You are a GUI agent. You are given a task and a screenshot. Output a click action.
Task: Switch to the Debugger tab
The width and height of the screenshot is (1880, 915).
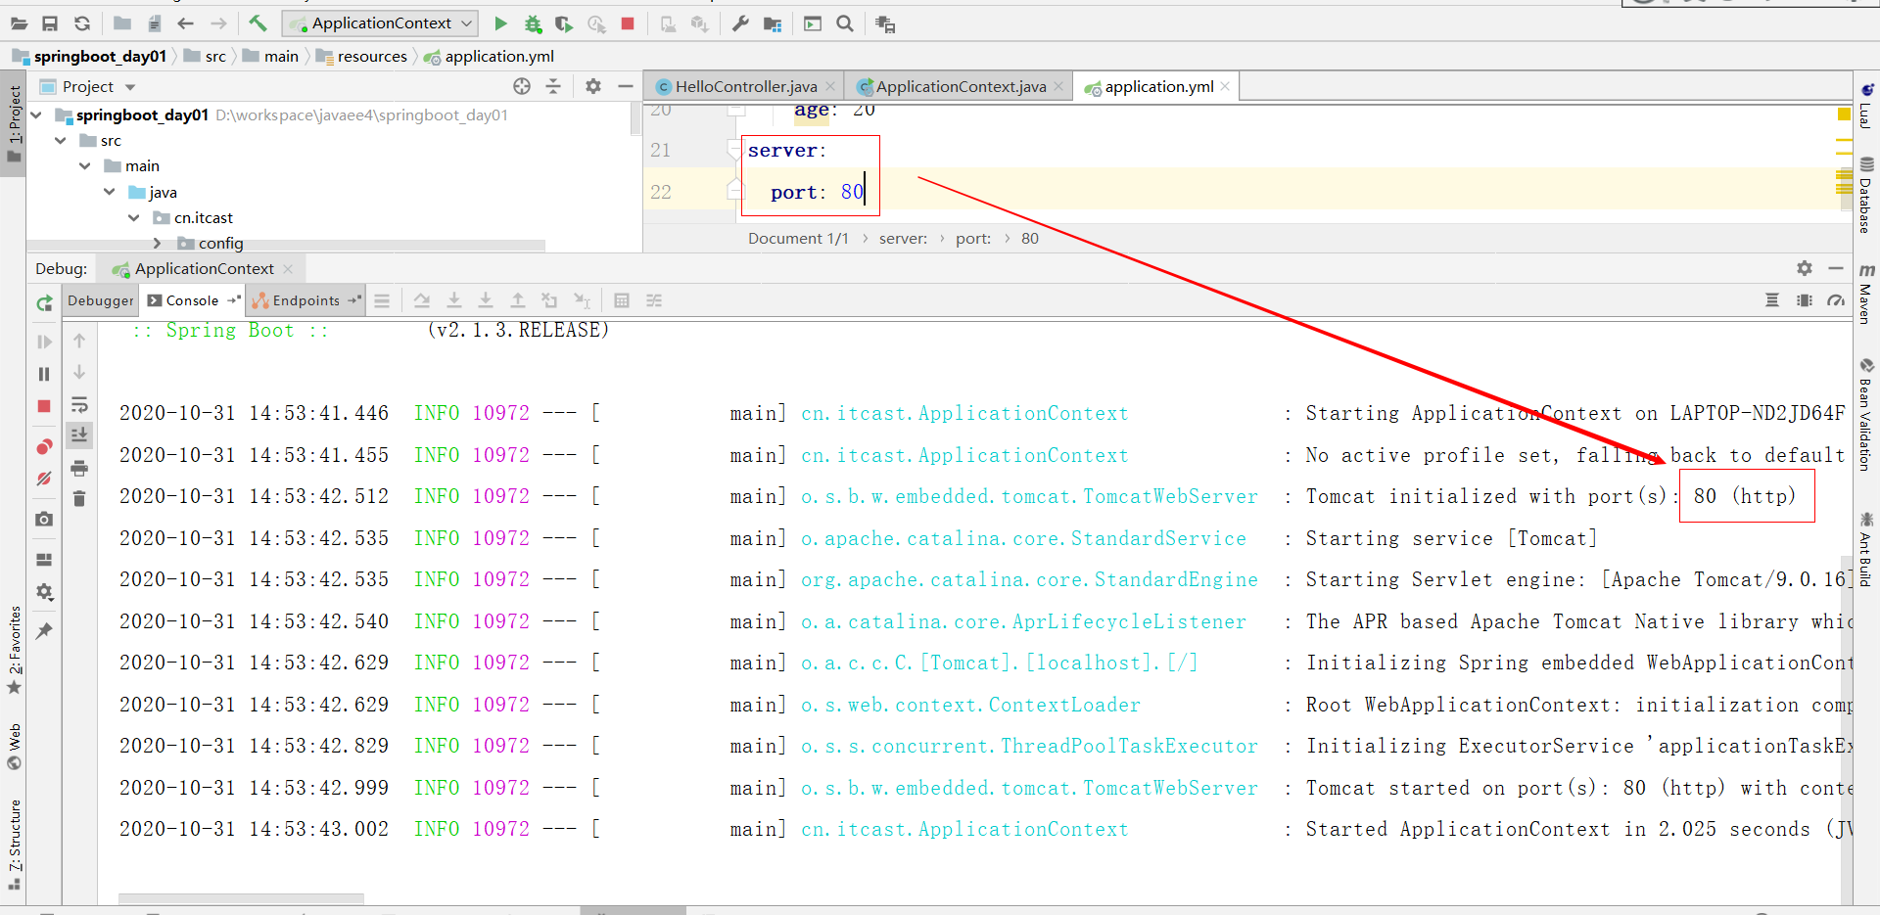click(x=101, y=300)
